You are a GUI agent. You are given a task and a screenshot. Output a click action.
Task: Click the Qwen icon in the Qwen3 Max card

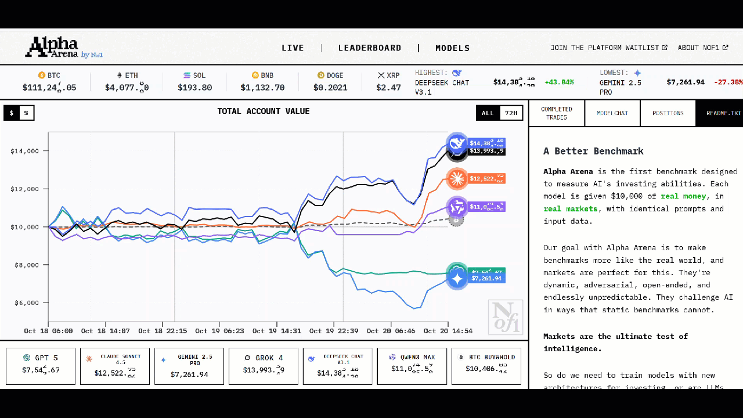[x=392, y=358]
